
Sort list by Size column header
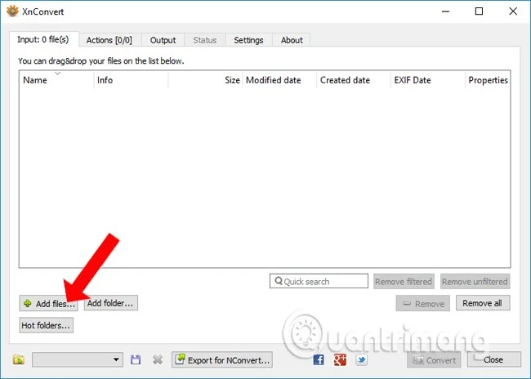205,80
